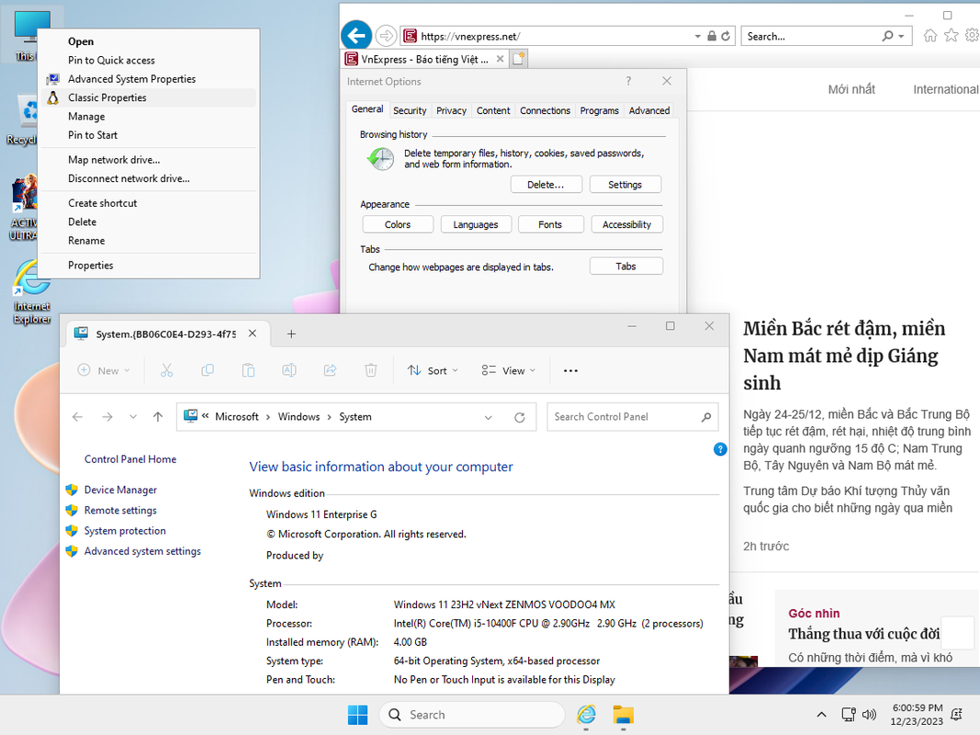Open the Colors button under Appearance

click(x=398, y=224)
